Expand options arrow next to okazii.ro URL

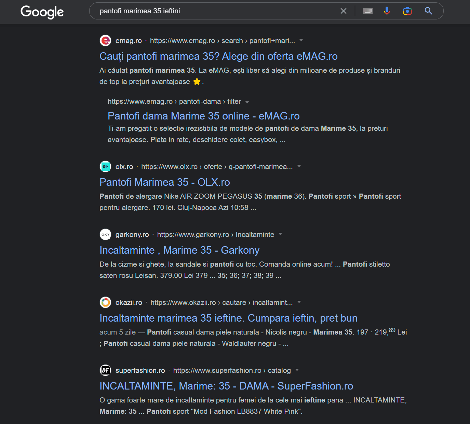(x=299, y=302)
